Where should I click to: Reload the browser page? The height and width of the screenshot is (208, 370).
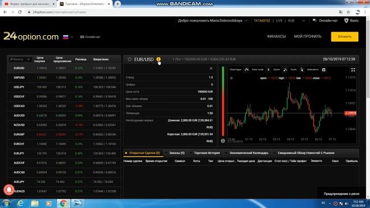pyautogui.click(x=20, y=12)
